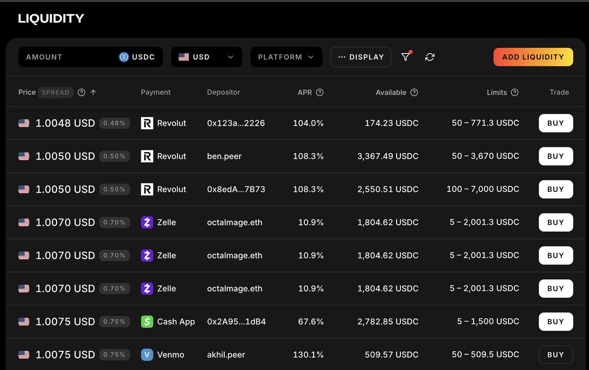Open the PLATFORM dropdown

(x=286, y=57)
